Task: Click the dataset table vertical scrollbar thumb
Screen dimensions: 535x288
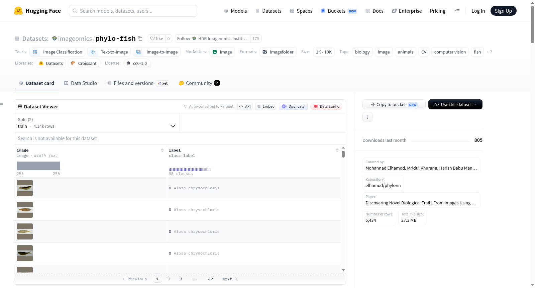Action: [343, 154]
